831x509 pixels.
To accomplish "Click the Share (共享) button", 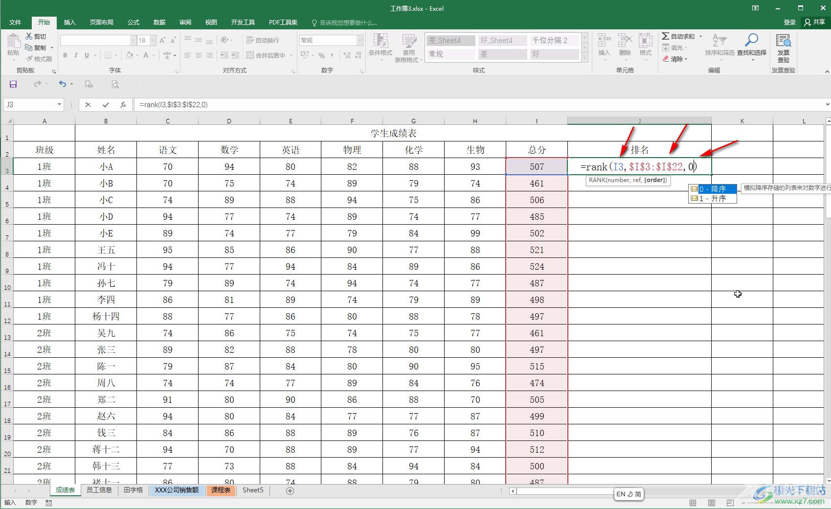I will click(815, 22).
